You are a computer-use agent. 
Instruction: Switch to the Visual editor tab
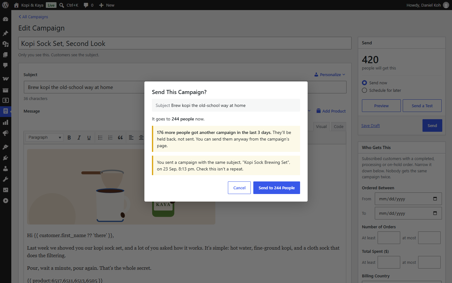click(321, 126)
